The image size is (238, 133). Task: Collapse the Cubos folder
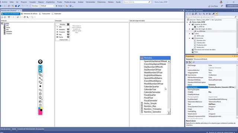[x=189, y=34]
